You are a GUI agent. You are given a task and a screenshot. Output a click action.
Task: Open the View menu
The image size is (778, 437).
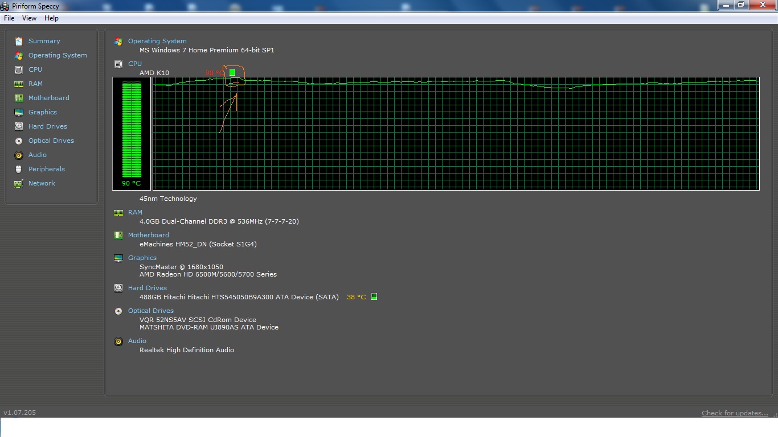29,18
